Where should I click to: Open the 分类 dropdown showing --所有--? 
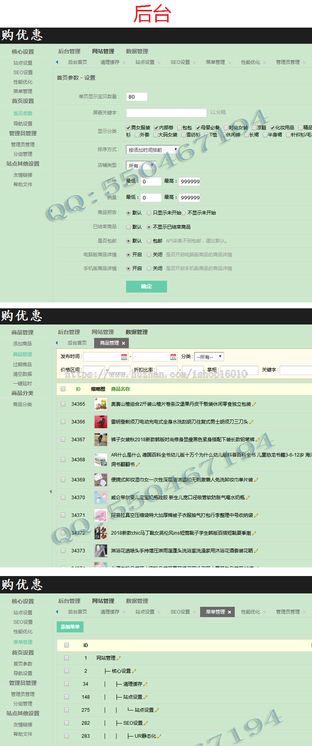pyautogui.click(x=210, y=357)
